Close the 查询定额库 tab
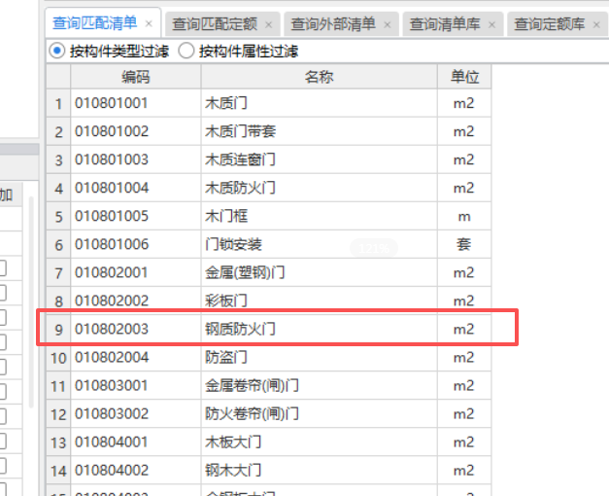The height and width of the screenshot is (496, 609). (597, 25)
